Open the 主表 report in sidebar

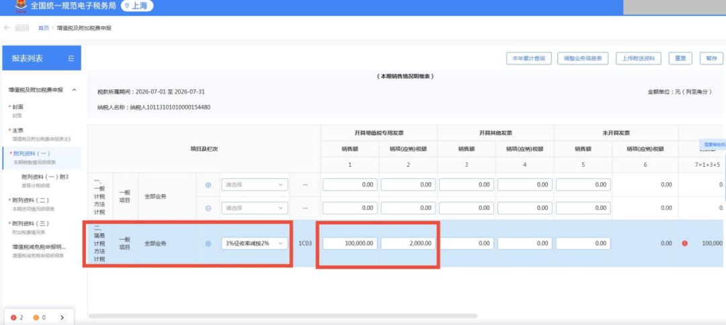pyautogui.click(x=39, y=135)
